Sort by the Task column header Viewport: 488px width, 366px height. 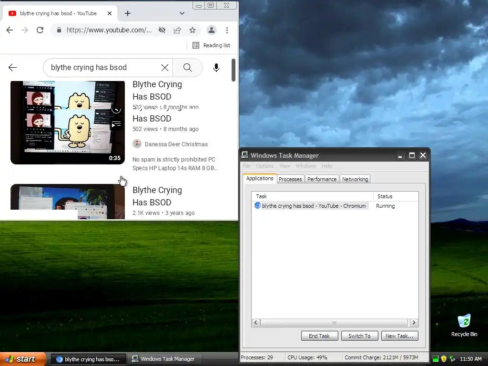[313, 196]
